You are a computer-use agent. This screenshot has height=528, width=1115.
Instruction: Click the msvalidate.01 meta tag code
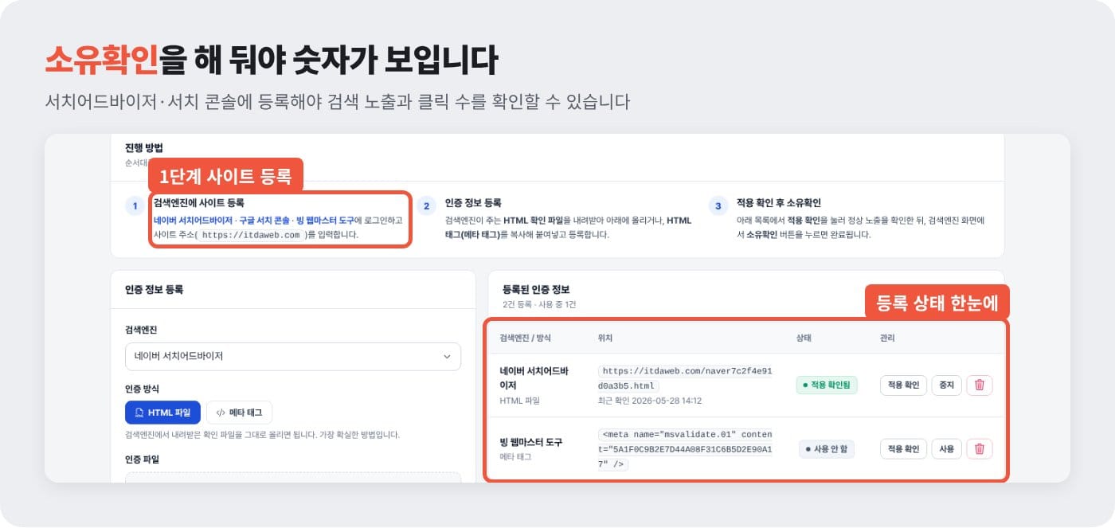pyautogui.click(x=685, y=449)
